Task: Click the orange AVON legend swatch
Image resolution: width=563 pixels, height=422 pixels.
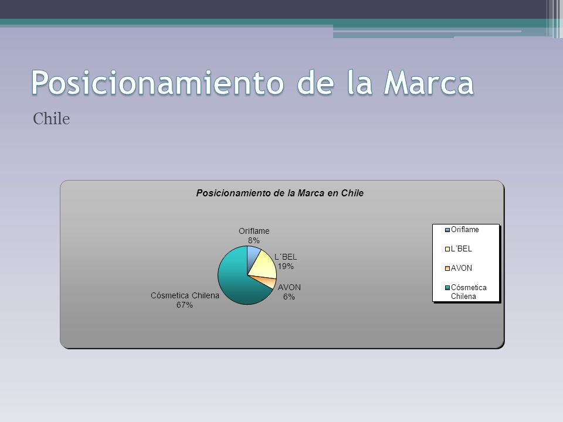Action: point(447,268)
